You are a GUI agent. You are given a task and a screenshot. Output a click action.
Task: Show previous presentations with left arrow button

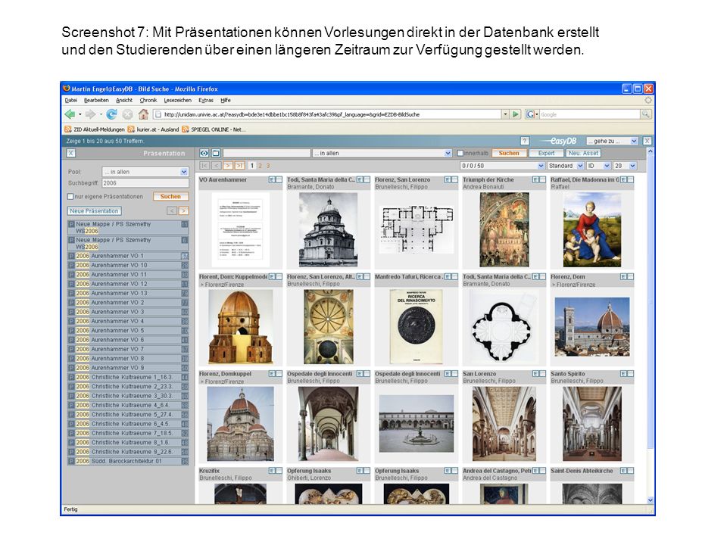(172, 211)
